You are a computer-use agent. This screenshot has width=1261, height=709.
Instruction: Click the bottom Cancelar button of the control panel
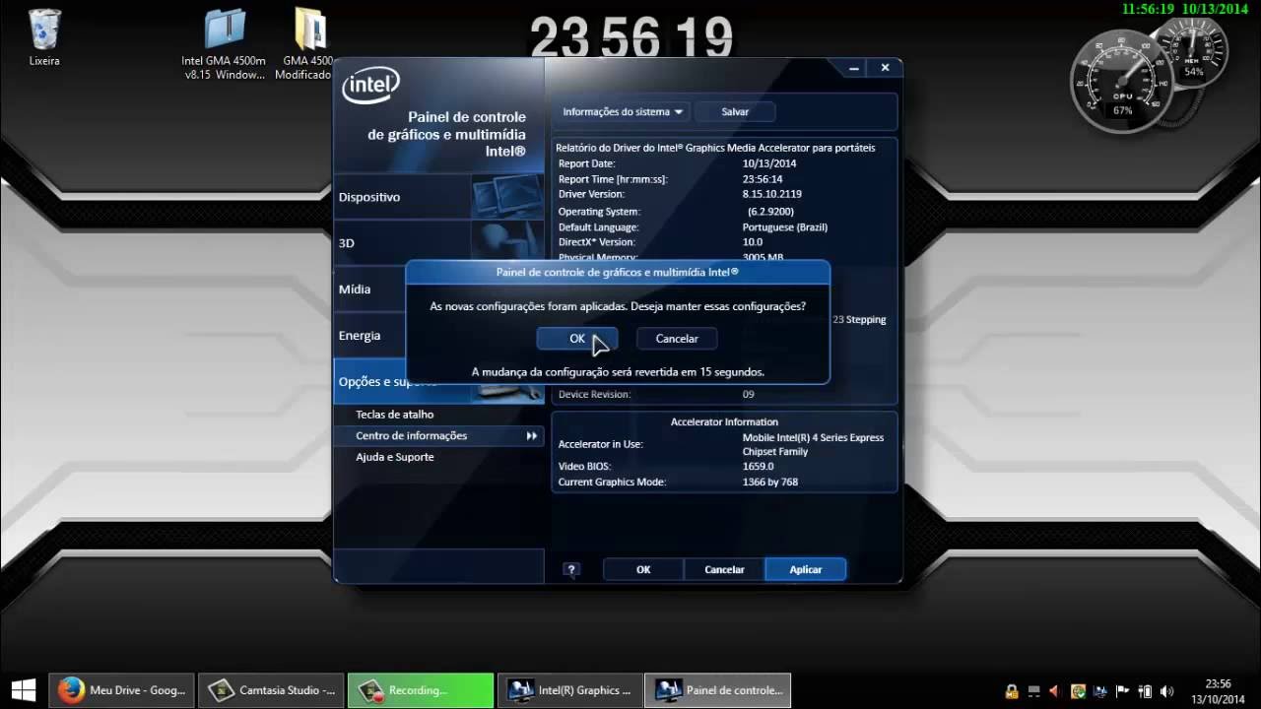tap(724, 569)
